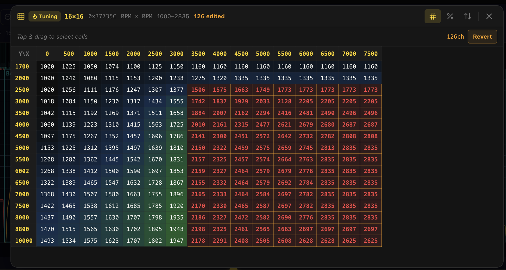Click the Y\X corner cell
The height and width of the screenshot is (270, 506).
coord(24,54)
